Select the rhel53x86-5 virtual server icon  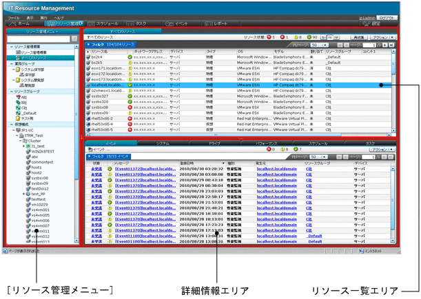88,130
